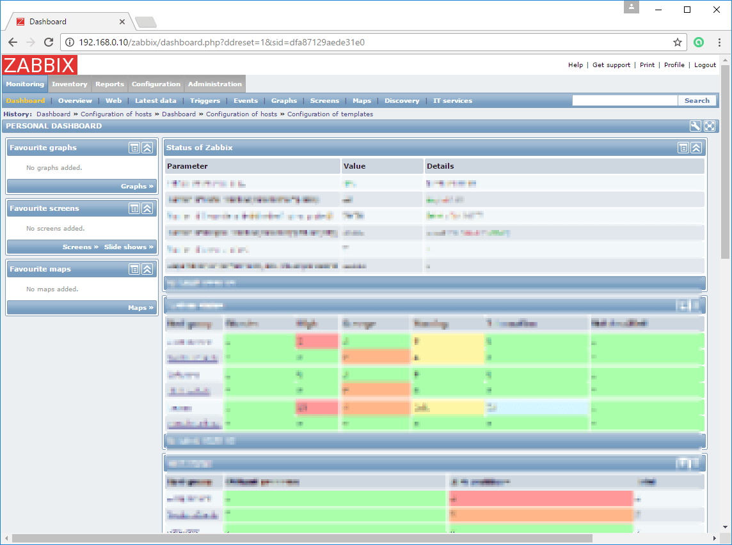This screenshot has height=545, width=732.
Task: Collapse the Favourite graphs widget
Action: [x=147, y=147]
